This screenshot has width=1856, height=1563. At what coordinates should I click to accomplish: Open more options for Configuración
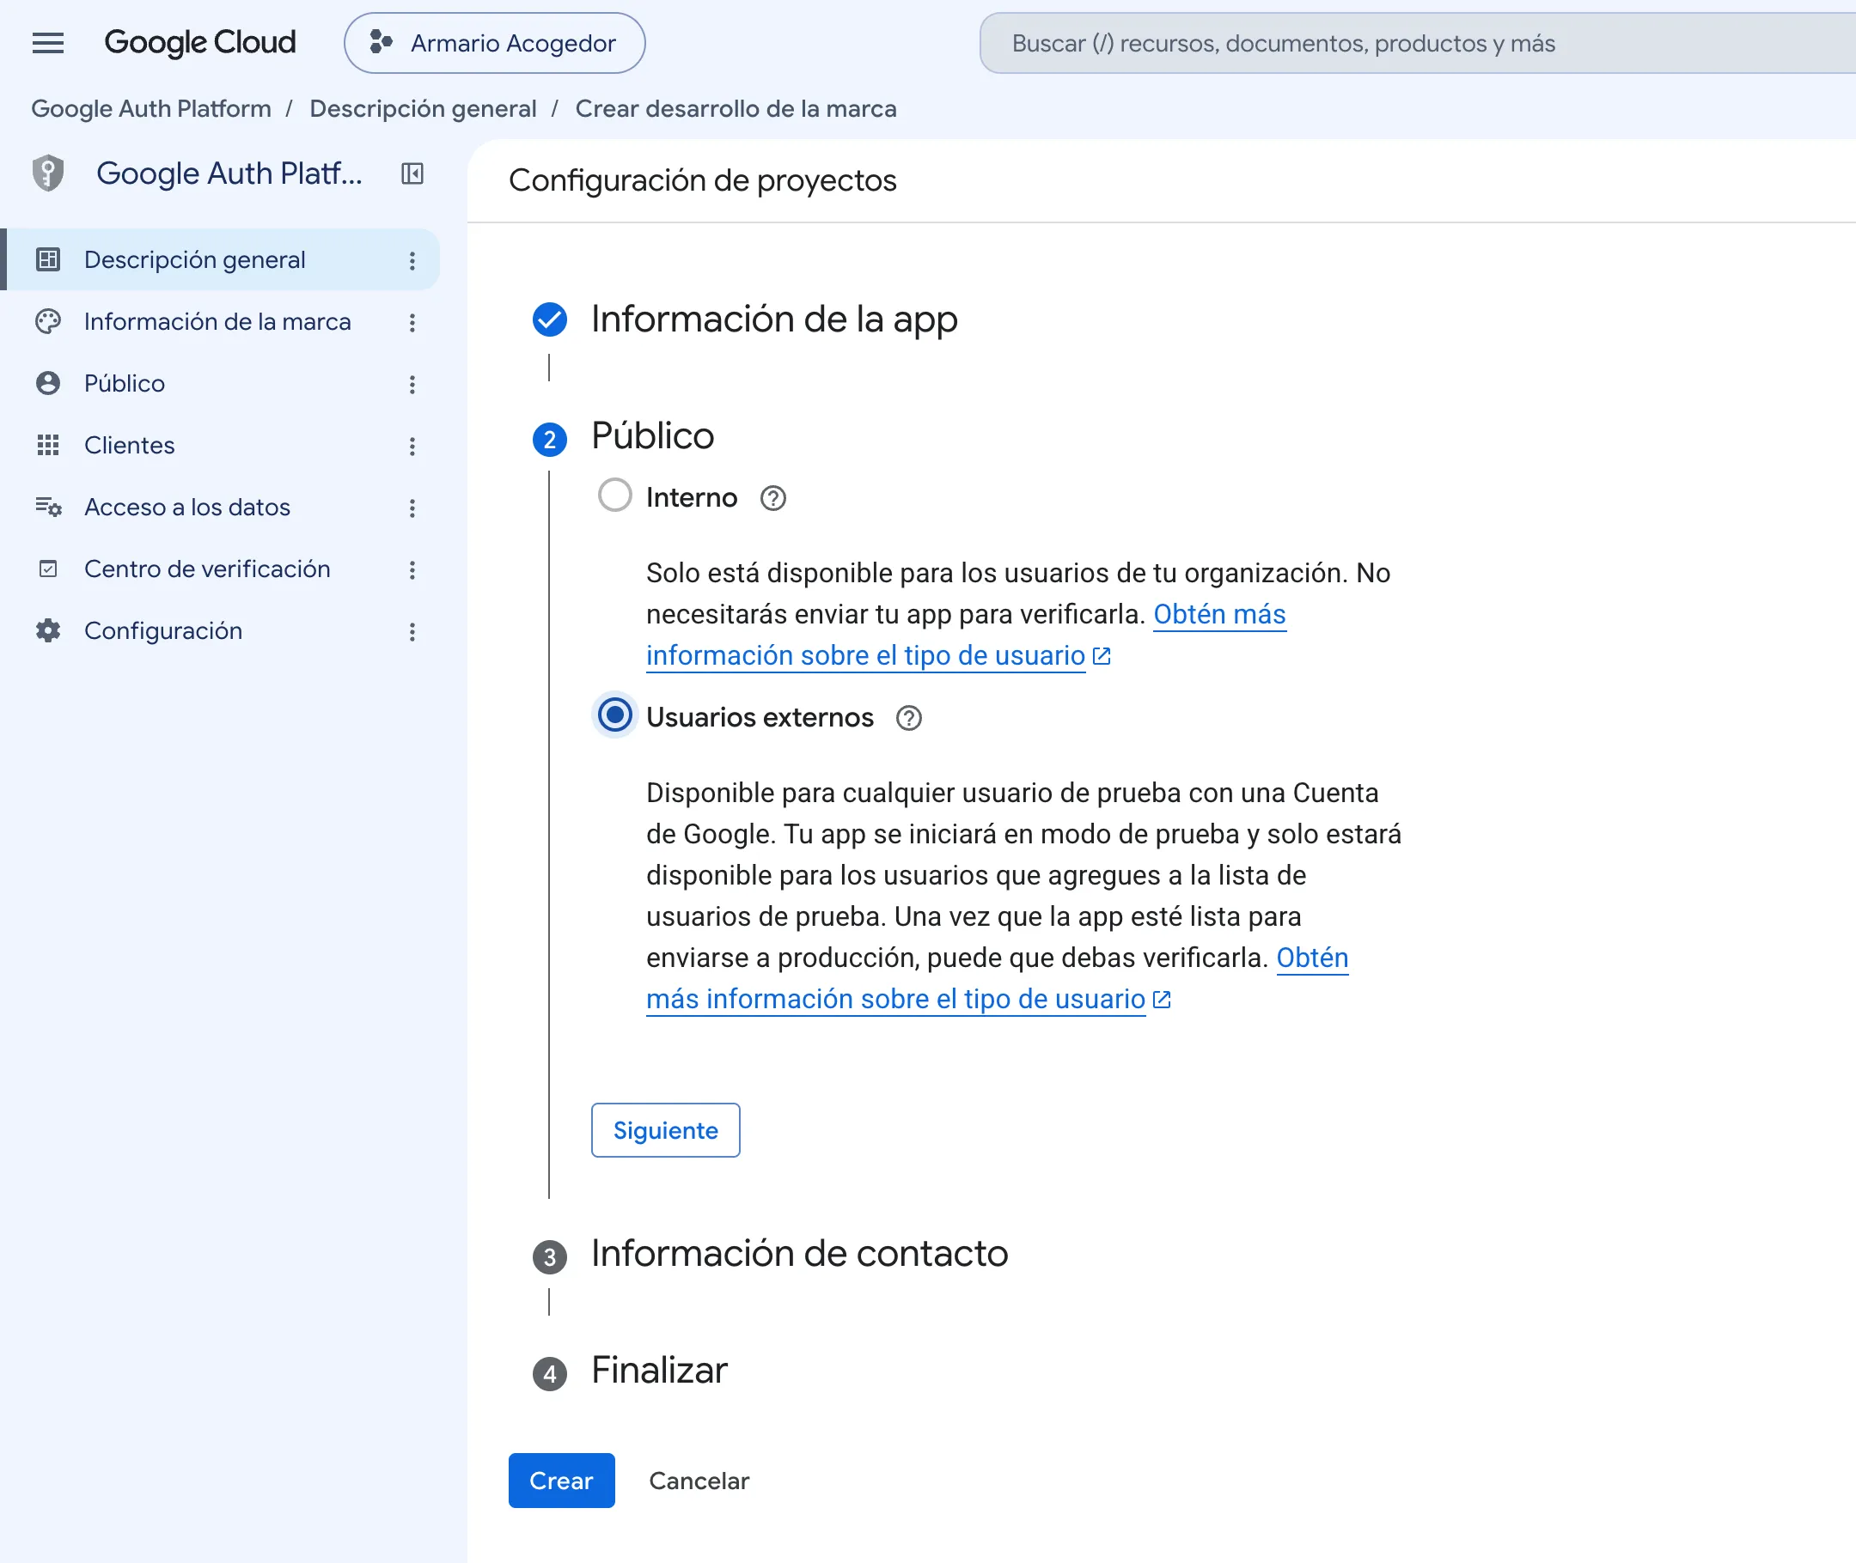[412, 632]
